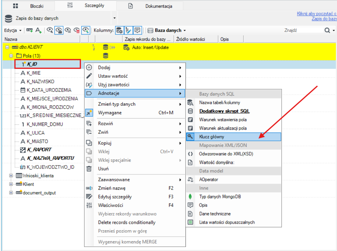
Task: Expand the Wnioski_klienta tree node
Action: [x=11, y=176]
